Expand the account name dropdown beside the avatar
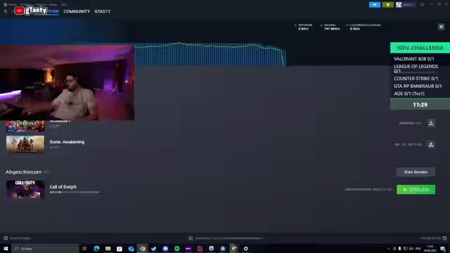Screen dimensions: 450x253 point(409,5)
